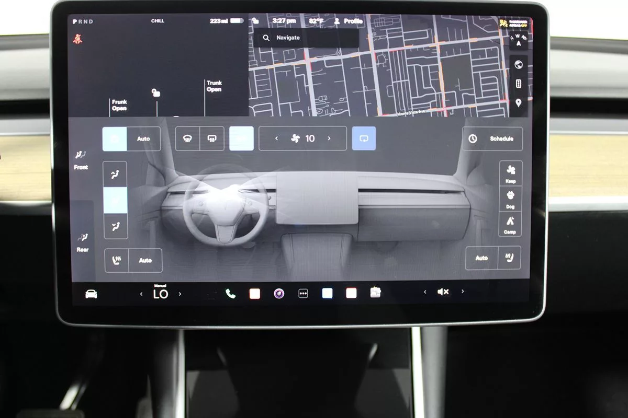Image resolution: width=628 pixels, height=418 pixels.
Task: Increase fan speed with right arrow
Action: pyautogui.click(x=329, y=138)
